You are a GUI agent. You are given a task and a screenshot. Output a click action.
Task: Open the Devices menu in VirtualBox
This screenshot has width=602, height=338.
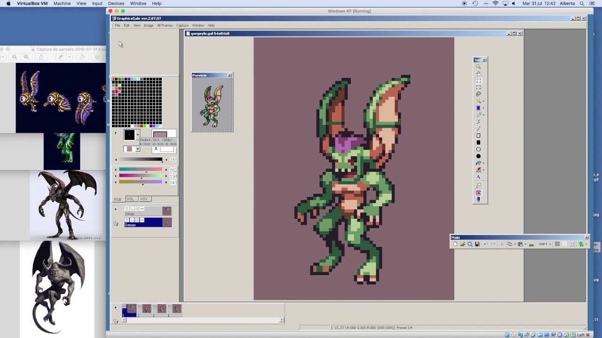pos(116,3)
